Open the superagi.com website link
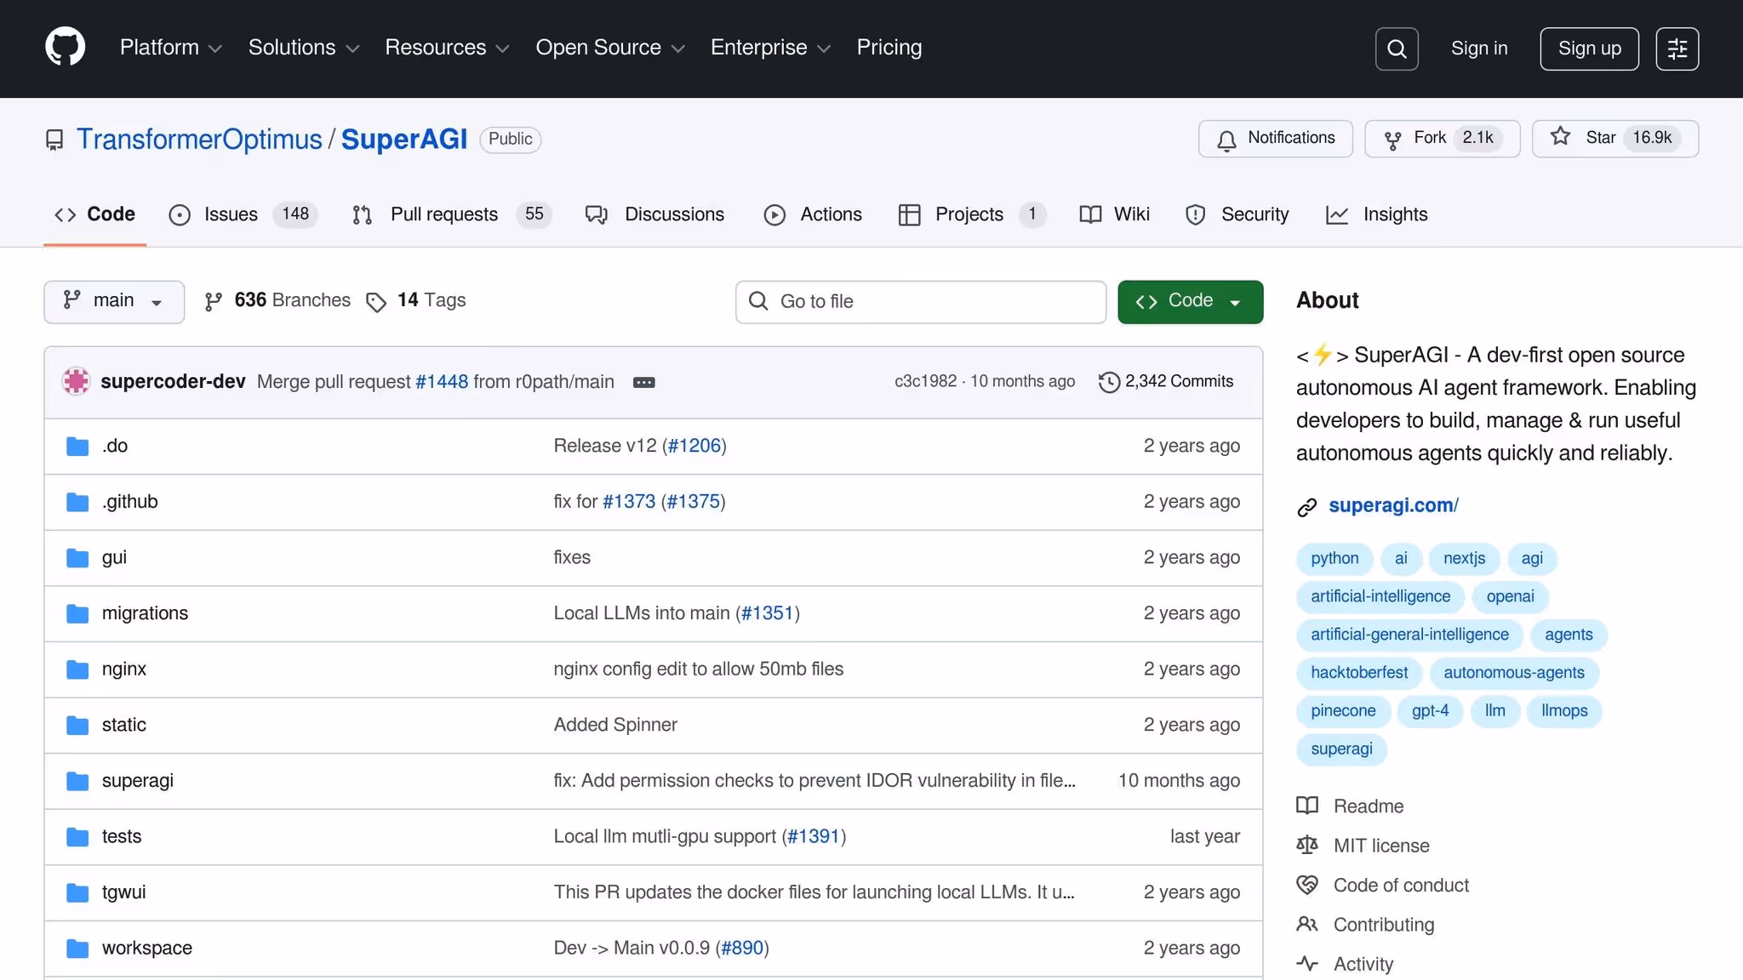 click(x=1392, y=505)
